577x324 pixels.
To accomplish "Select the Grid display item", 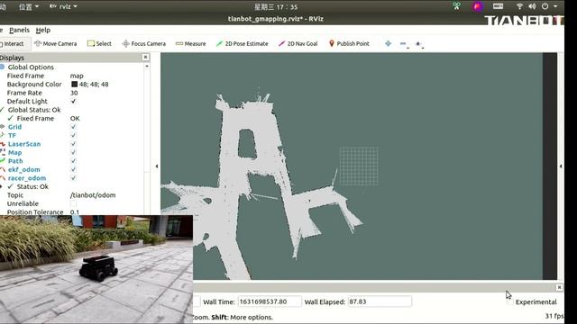I will [x=14, y=127].
